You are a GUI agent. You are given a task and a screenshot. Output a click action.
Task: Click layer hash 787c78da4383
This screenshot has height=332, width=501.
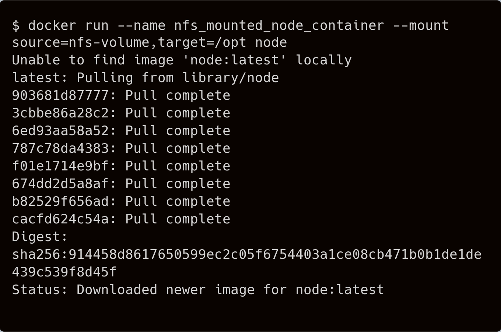tap(60, 148)
